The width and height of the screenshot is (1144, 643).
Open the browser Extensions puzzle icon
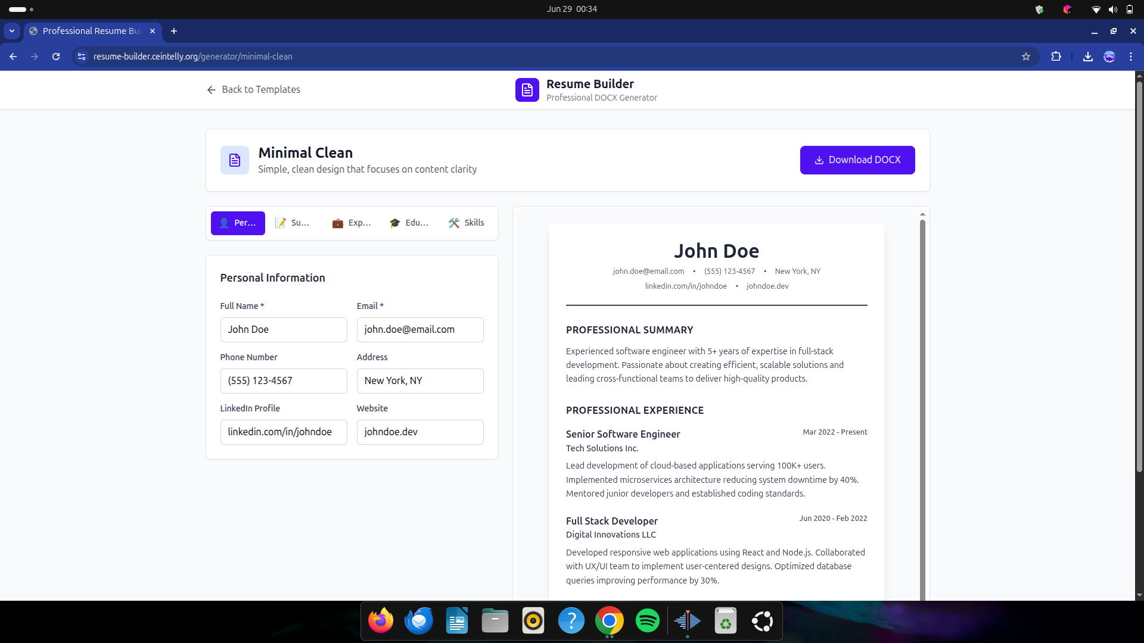[1056, 57]
